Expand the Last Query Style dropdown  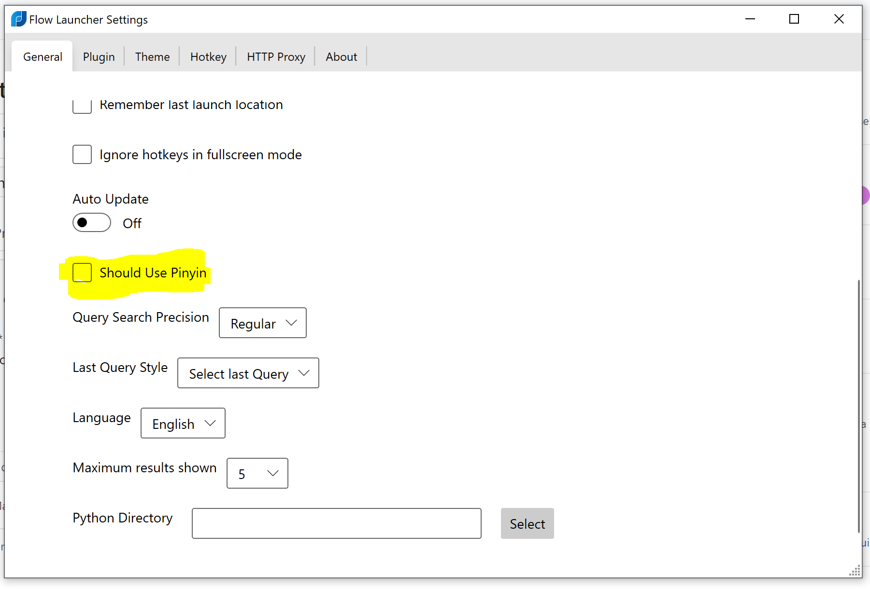[248, 373]
